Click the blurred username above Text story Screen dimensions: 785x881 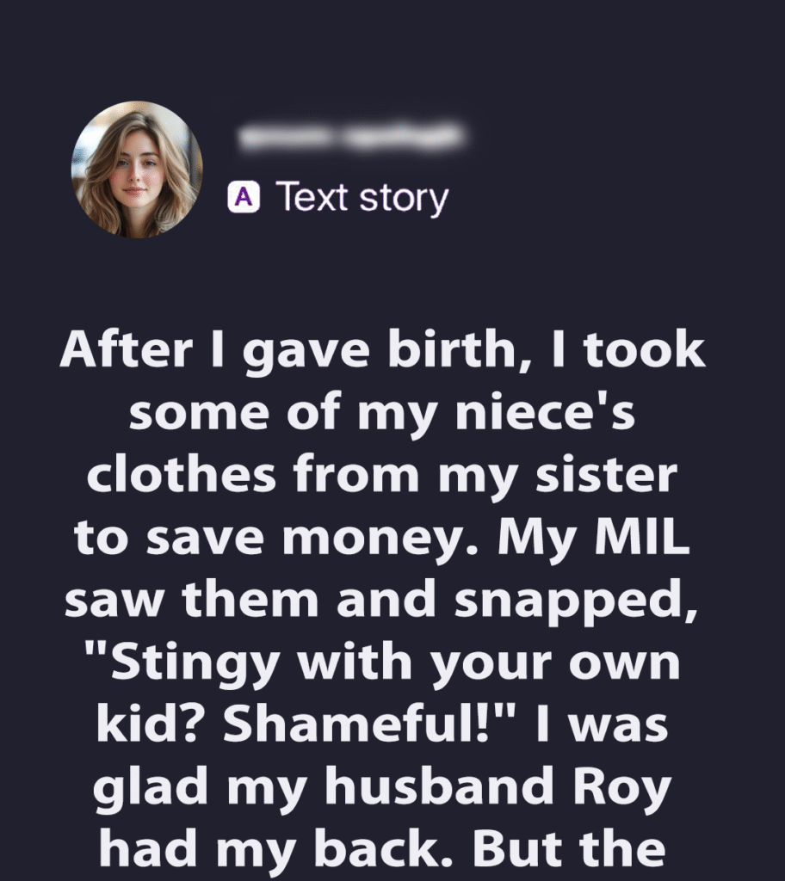[351, 136]
